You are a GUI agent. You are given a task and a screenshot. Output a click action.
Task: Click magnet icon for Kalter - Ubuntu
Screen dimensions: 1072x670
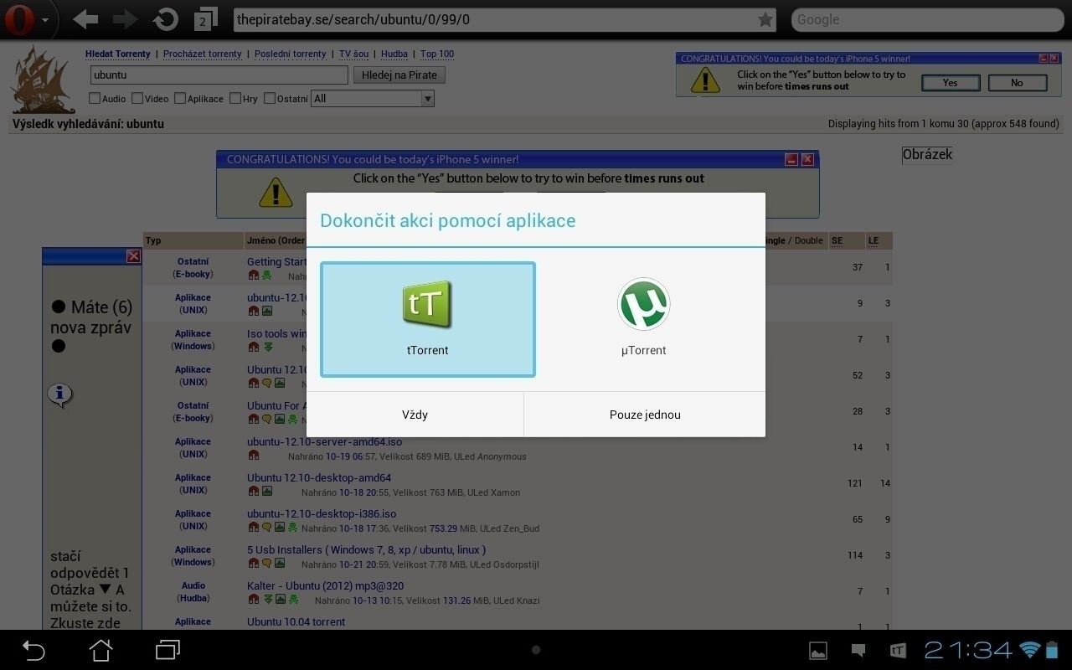(254, 600)
